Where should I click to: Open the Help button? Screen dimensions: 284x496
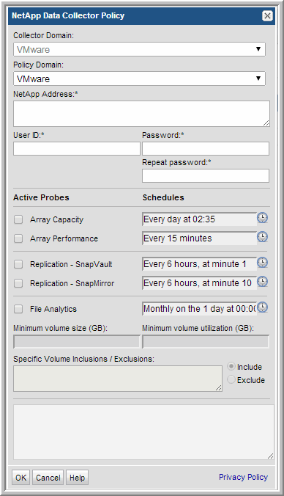[x=77, y=478]
